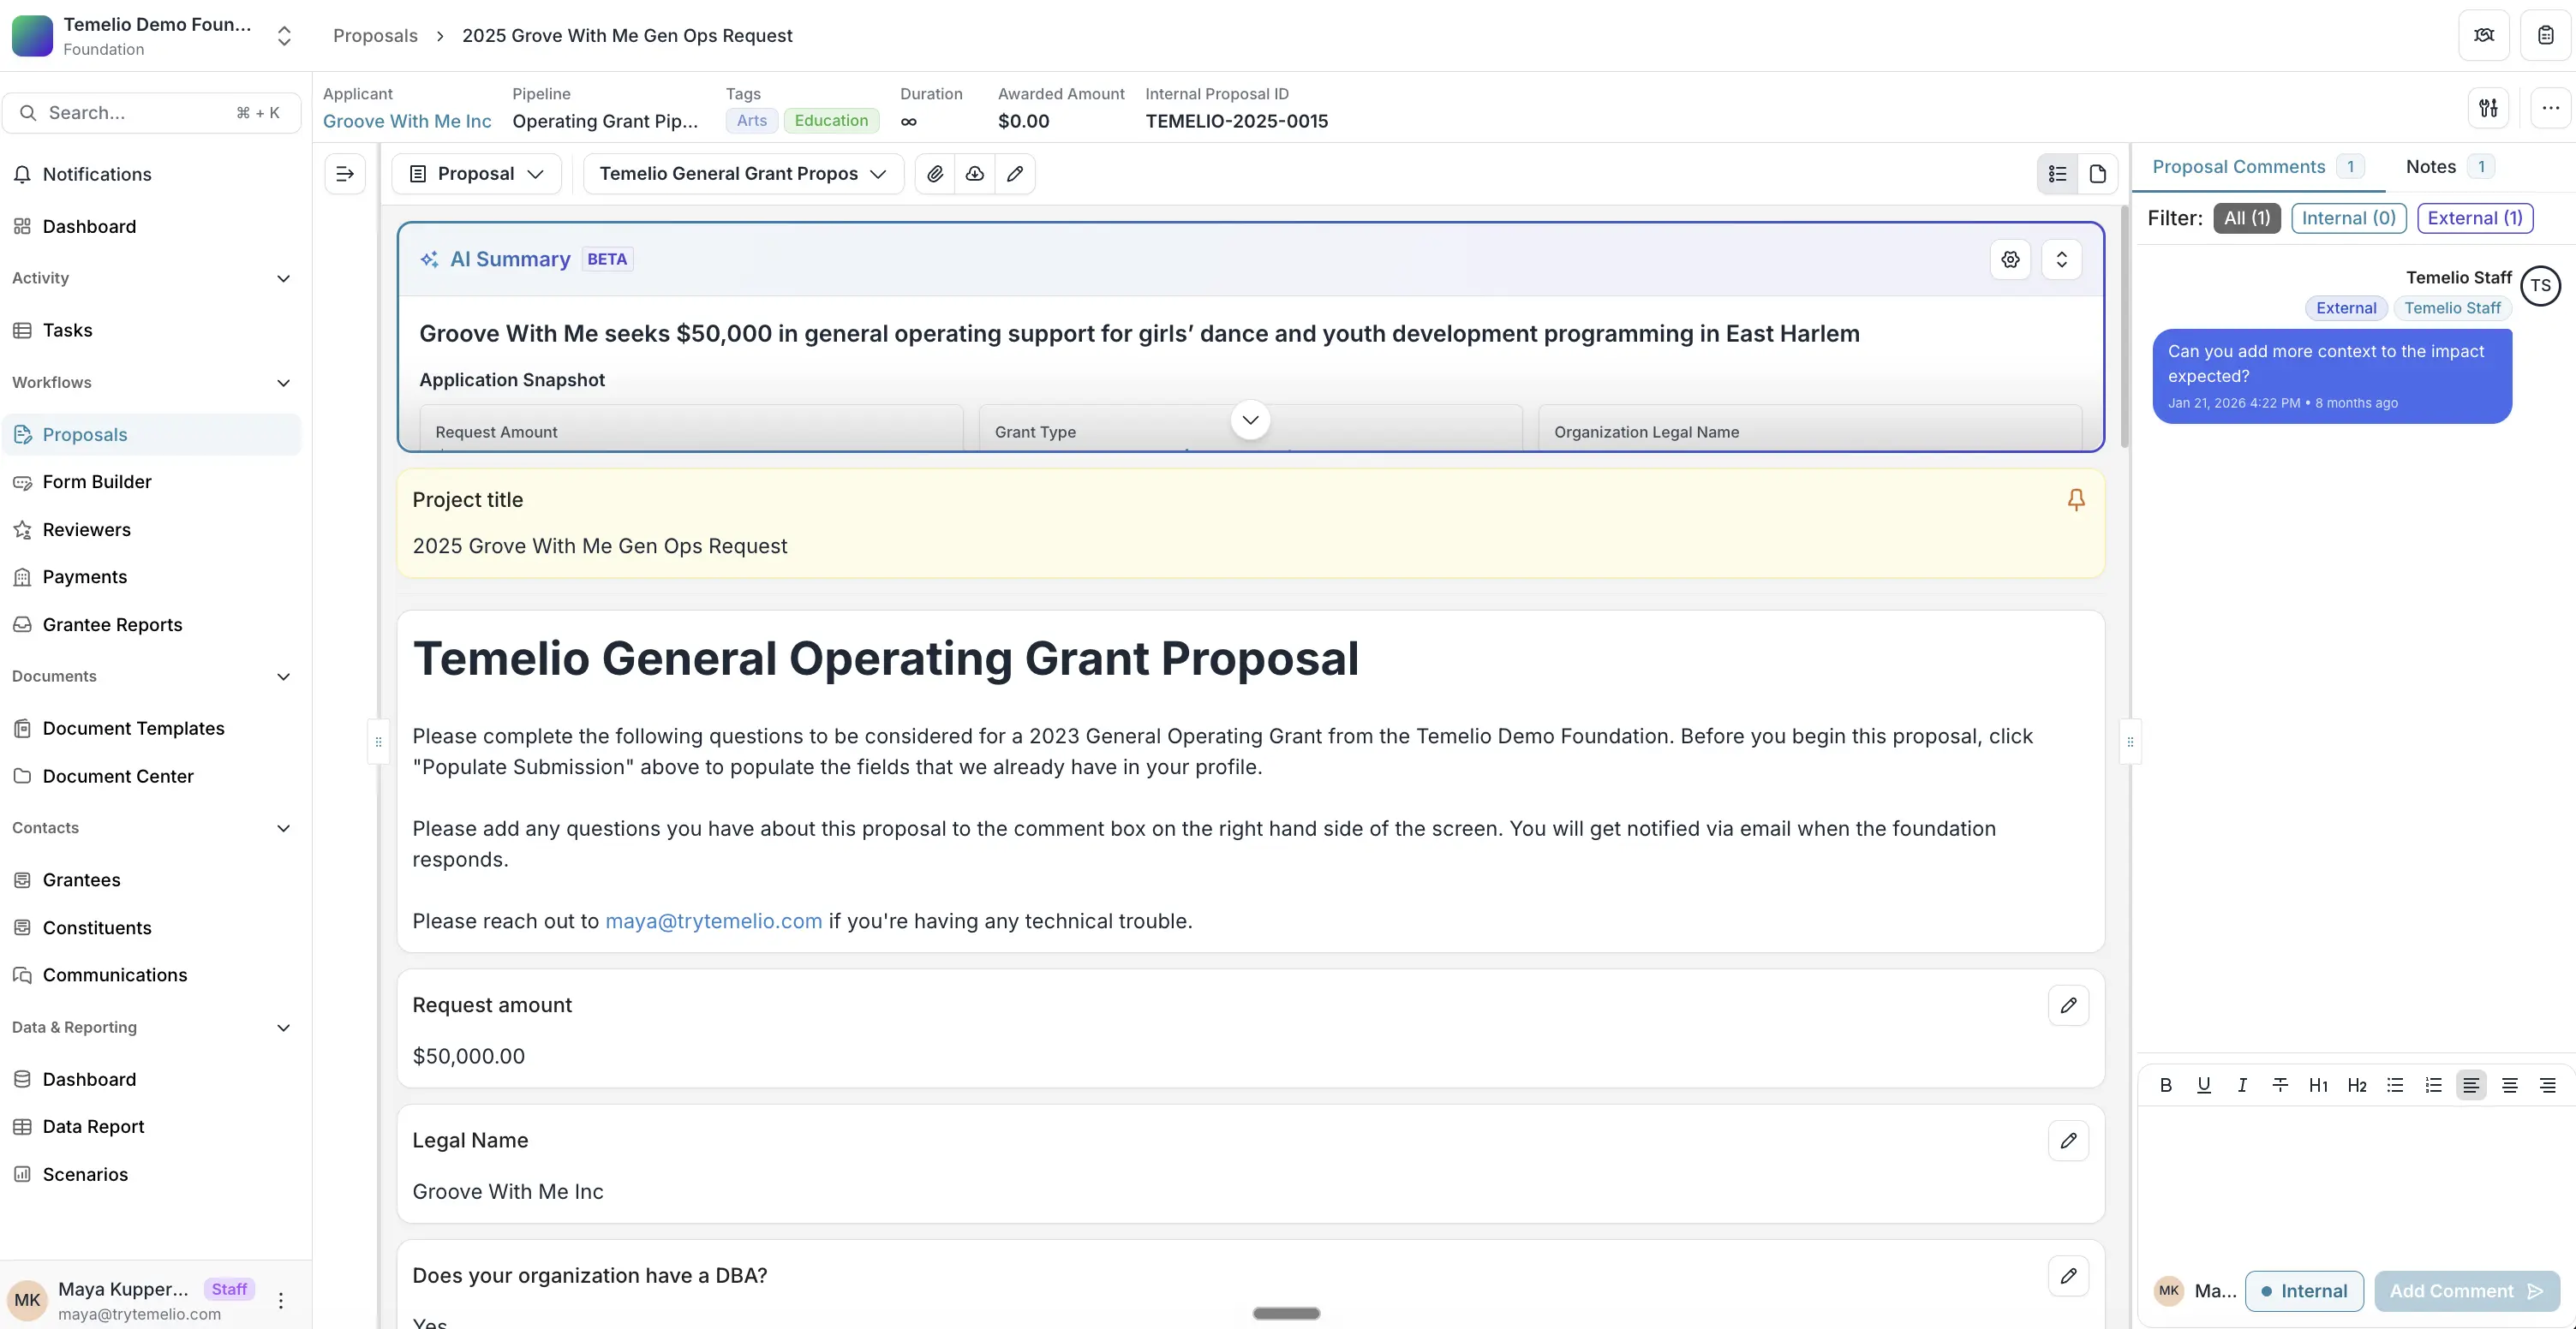The width and height of the screenshot is (2576, 1329).
Task: Collapse the AI Summary using the up-down arrows
Action: click(x=2061, y=259)
